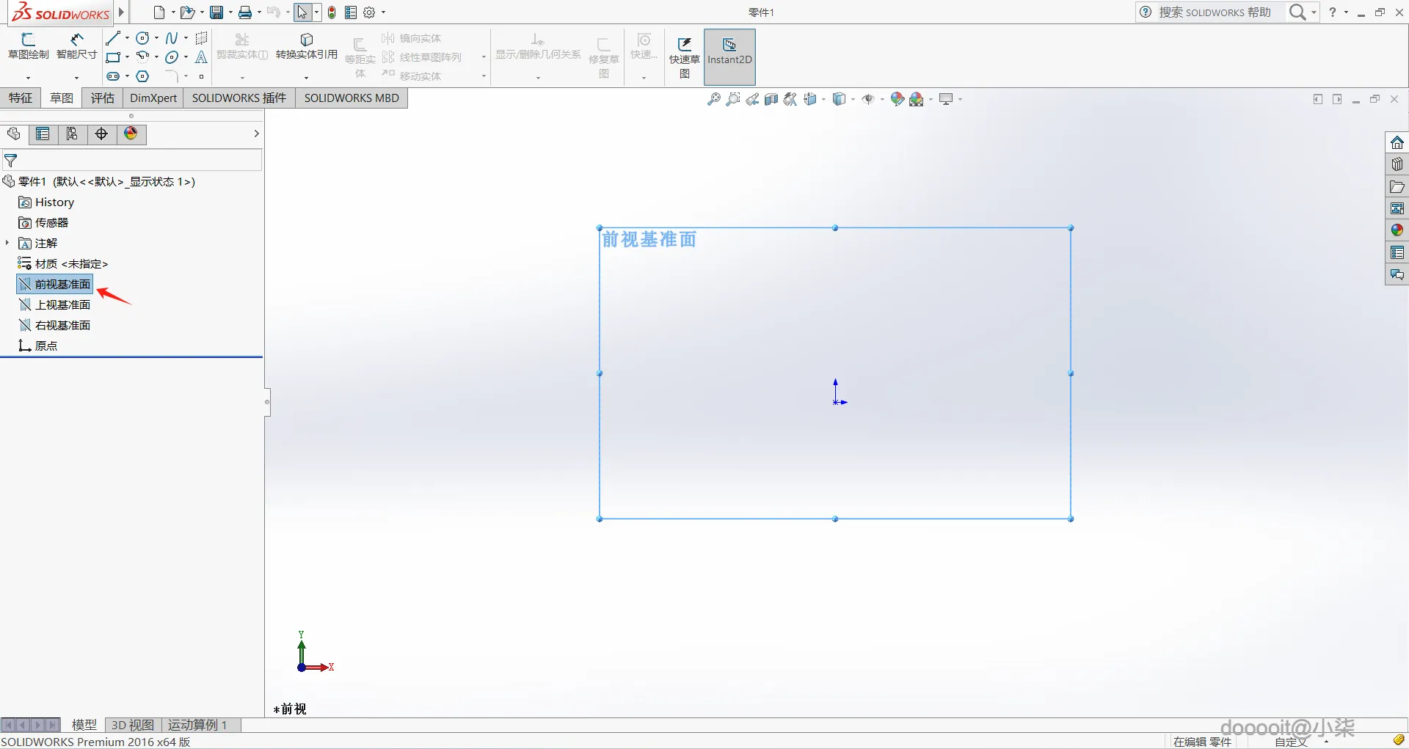Switch to the DimXpert tab
The image size is (1409, 749).
click(153, 98)
